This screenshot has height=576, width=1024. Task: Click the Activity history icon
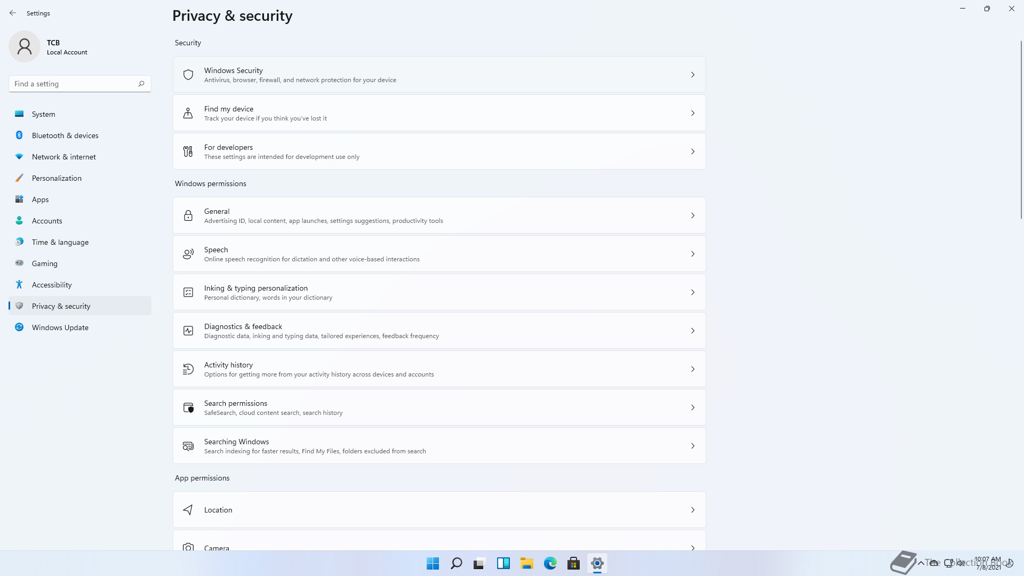188,369
